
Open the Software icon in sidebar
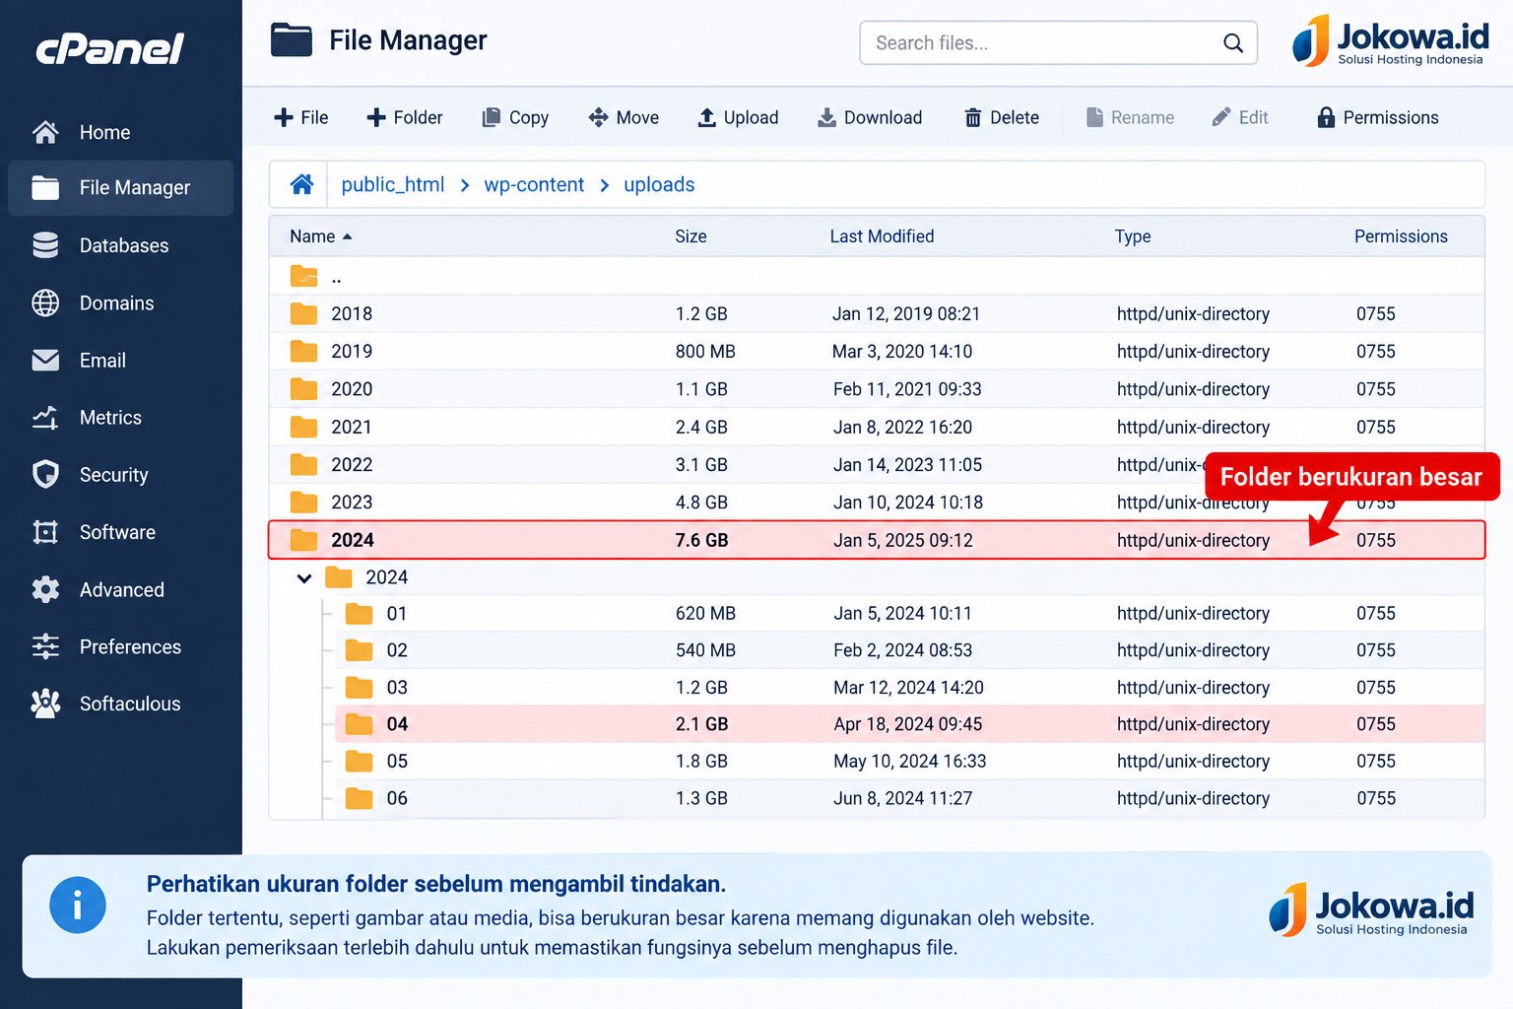pyautogui.click(x=45, y=532)
